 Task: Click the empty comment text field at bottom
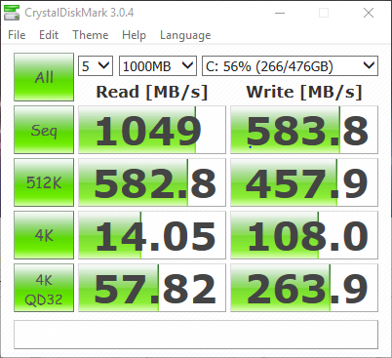tap(196, 335)
